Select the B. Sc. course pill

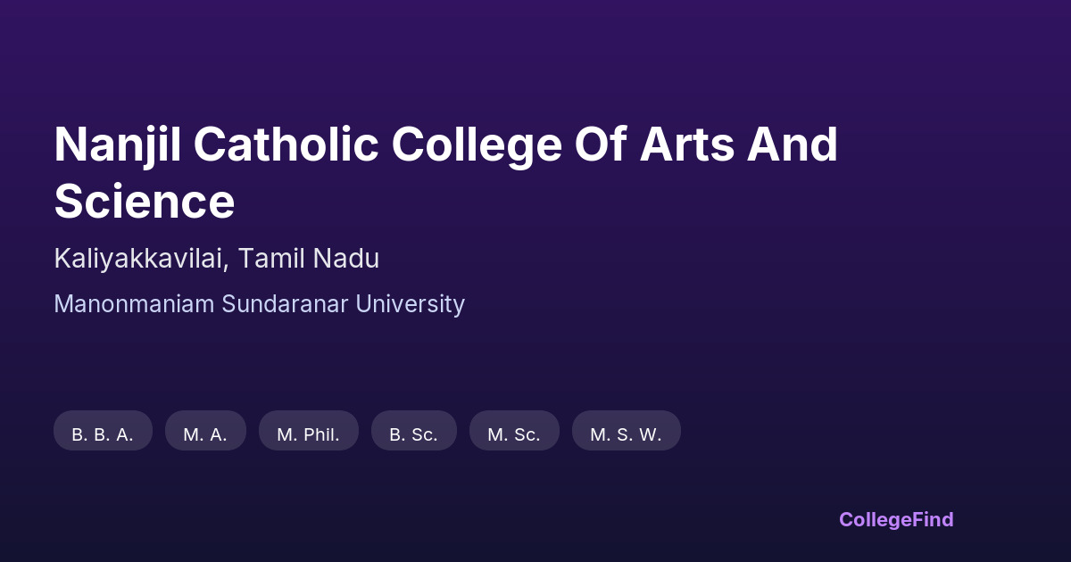tap(413, 434)
